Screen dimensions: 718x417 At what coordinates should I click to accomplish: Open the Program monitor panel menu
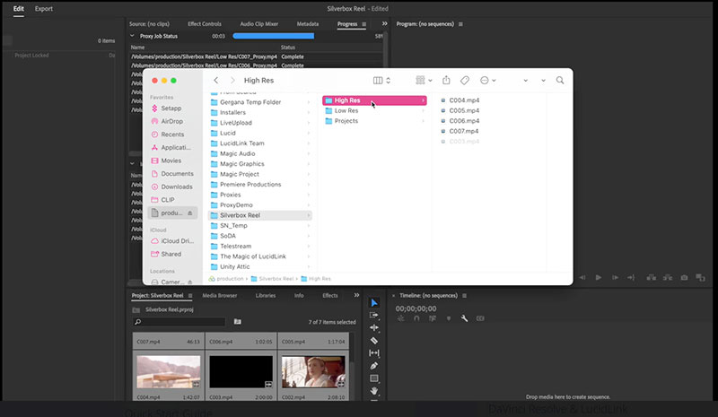click(460, 24)
